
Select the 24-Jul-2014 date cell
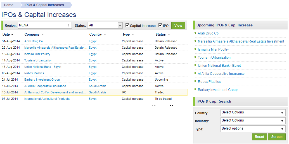(10, 80)
